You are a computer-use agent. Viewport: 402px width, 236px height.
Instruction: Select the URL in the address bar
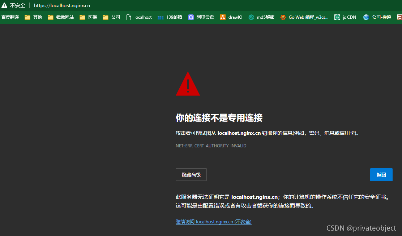click(61, 5)
